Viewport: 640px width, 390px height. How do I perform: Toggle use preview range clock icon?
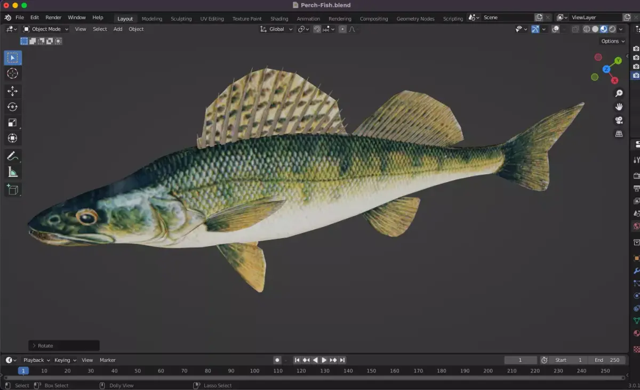pos(544,360)
